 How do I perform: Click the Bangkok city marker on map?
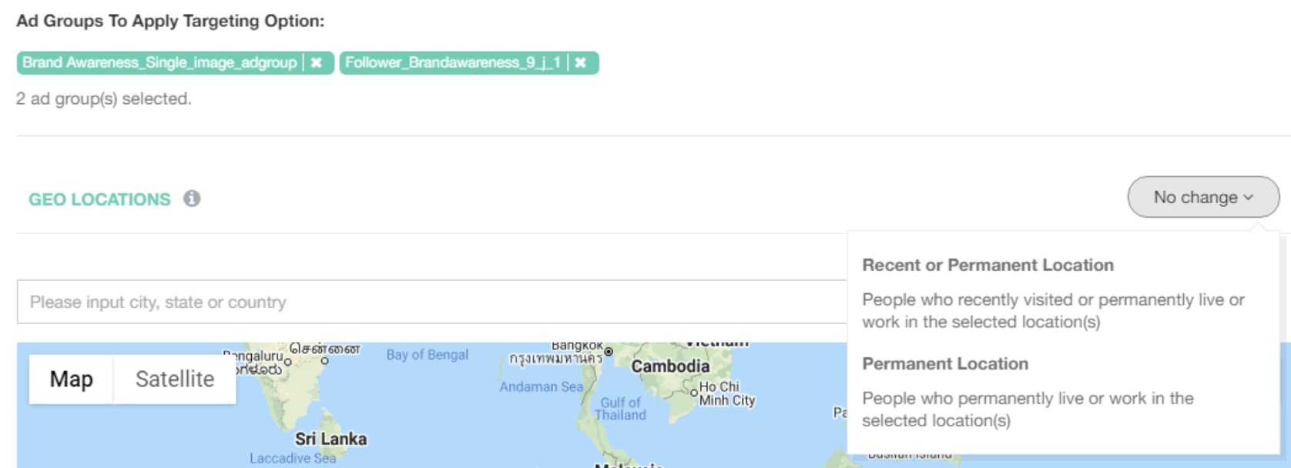[609, 352]
